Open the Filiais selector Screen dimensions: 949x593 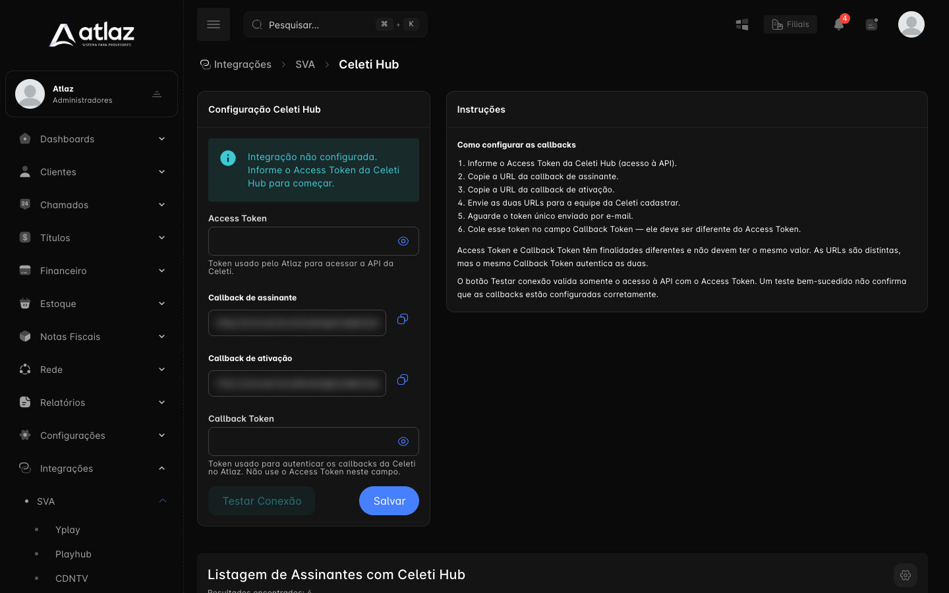point(790,24)
